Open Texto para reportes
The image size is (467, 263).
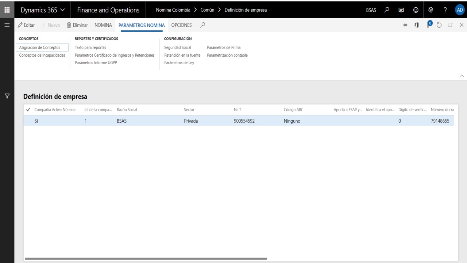[x=90, y=47]
